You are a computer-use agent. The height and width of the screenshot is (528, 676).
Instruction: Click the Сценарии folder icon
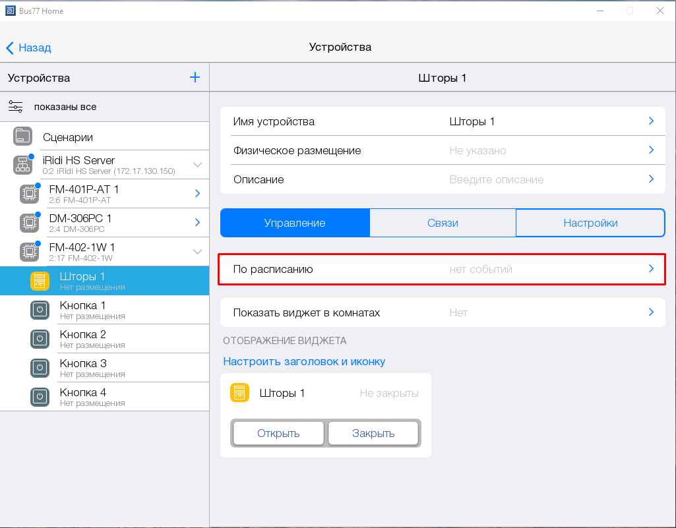click(x=22, y=136)
